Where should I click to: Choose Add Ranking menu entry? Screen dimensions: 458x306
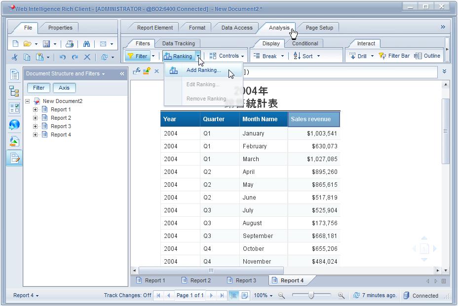(x=204, y=70)
